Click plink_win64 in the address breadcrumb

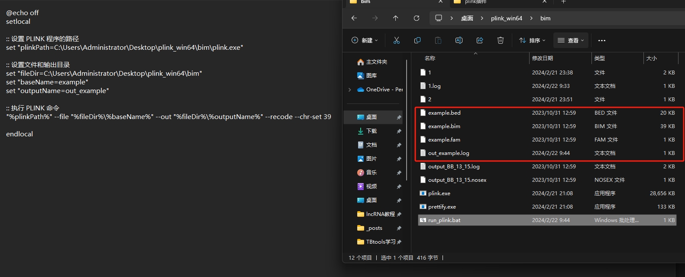pyautogui.click(x=506, y=18)
